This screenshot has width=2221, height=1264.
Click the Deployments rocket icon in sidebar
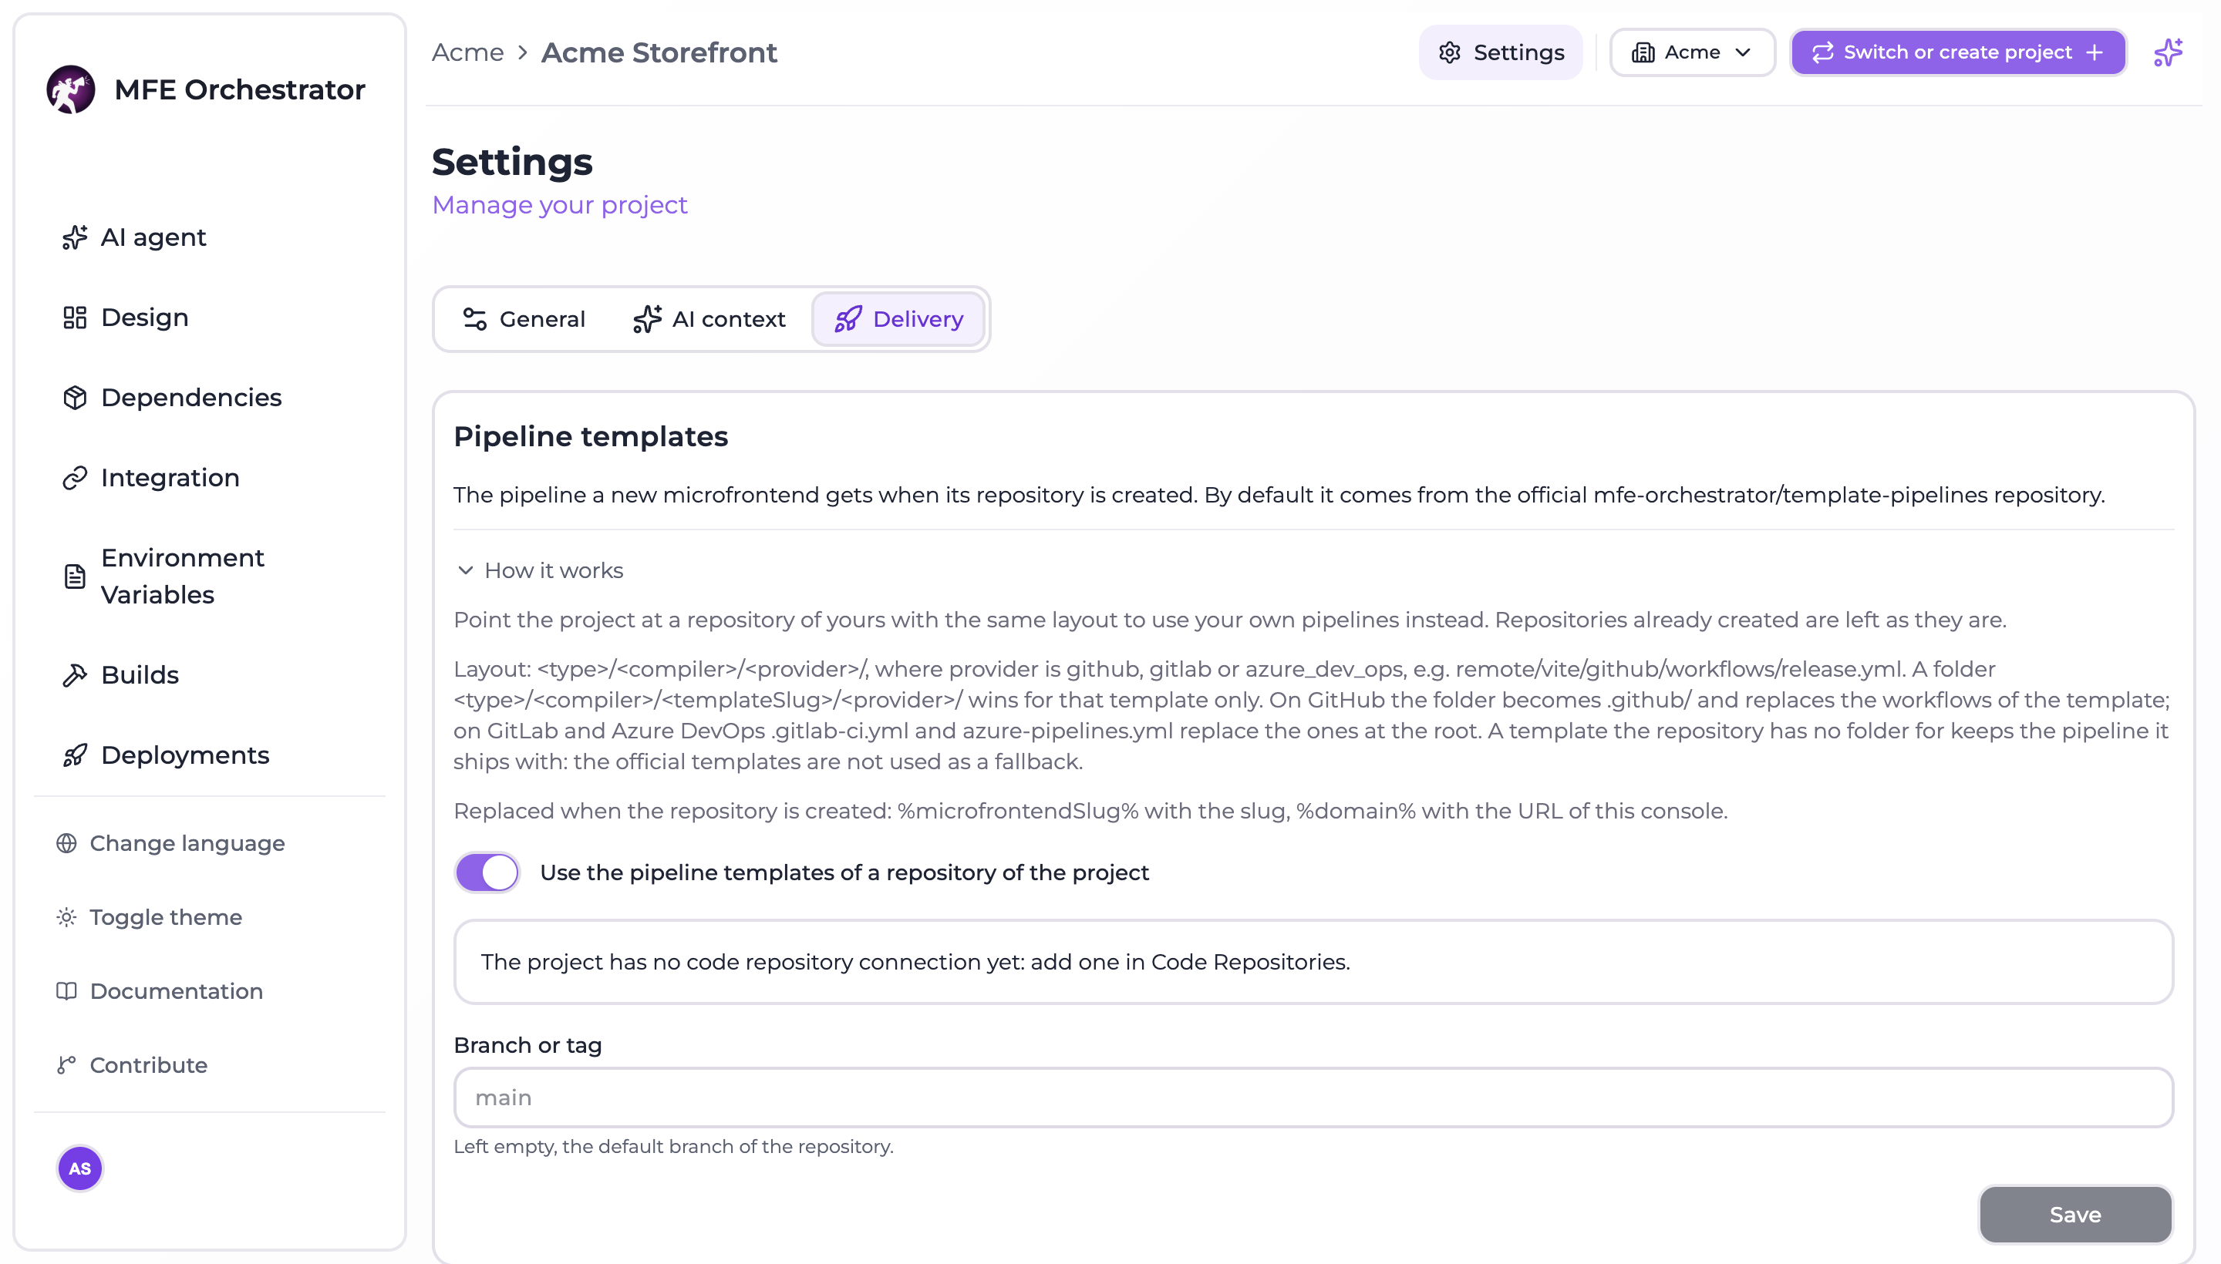75,755
